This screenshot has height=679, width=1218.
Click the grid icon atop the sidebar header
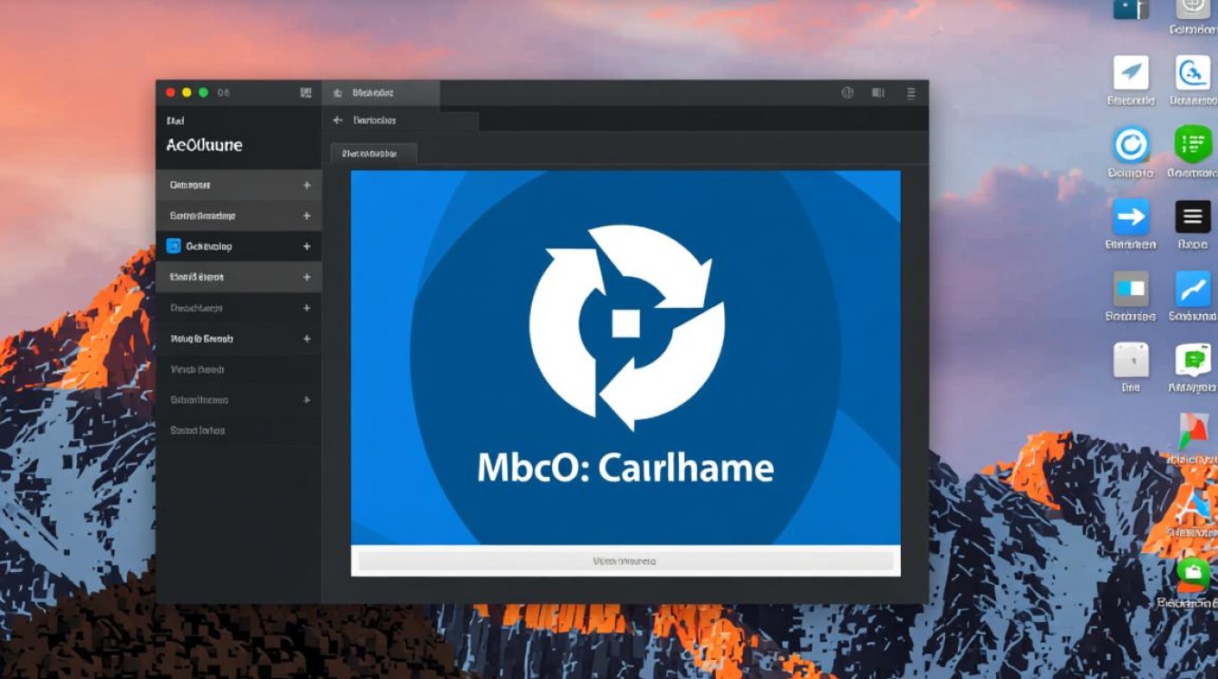[305, 92]
